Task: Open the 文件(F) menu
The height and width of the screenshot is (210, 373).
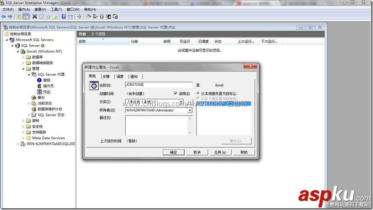Action: coord(8,10)
